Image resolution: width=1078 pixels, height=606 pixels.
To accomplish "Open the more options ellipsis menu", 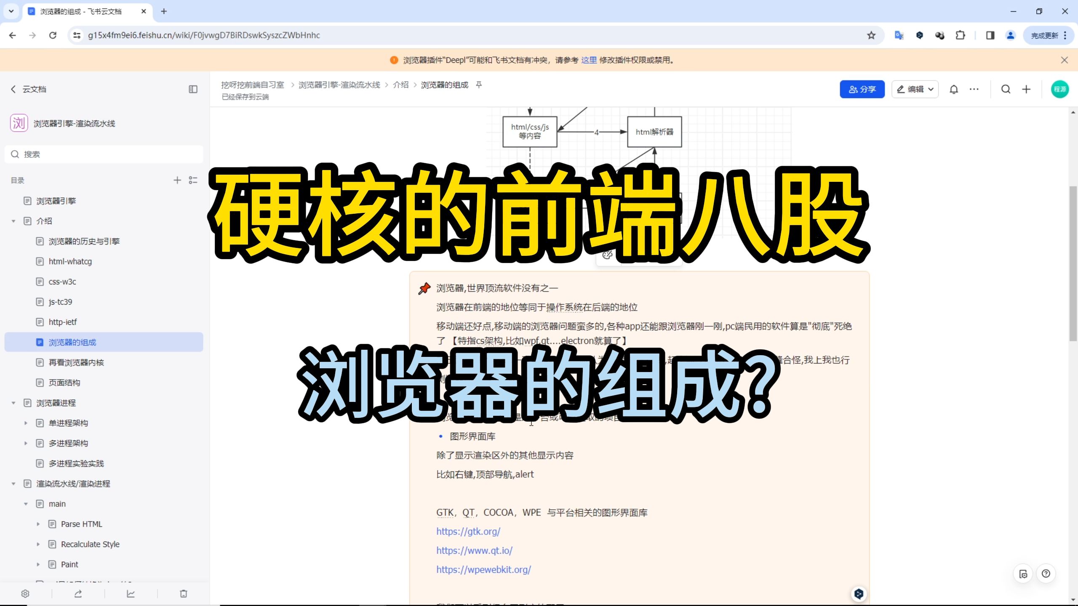I will [974, 89].
